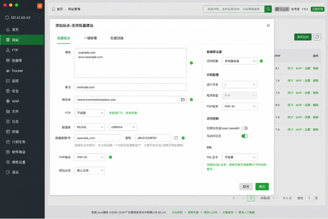
Task: Open the FTP 不创建 dropdown
Action: (90, 113)
